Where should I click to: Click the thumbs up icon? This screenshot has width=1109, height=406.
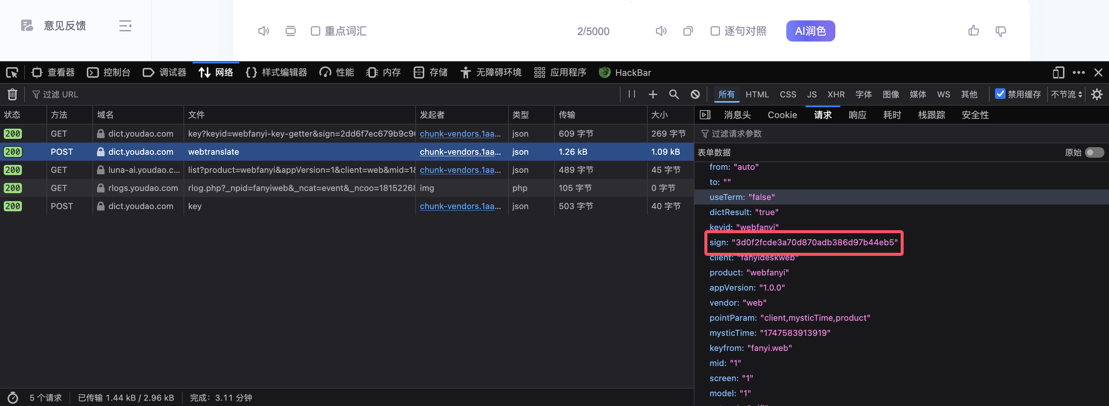click(x=973, y=31)
